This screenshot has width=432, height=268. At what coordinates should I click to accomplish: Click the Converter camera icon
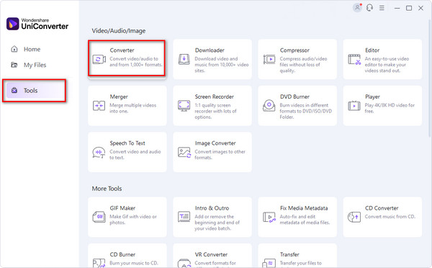(x=99, y=59)
